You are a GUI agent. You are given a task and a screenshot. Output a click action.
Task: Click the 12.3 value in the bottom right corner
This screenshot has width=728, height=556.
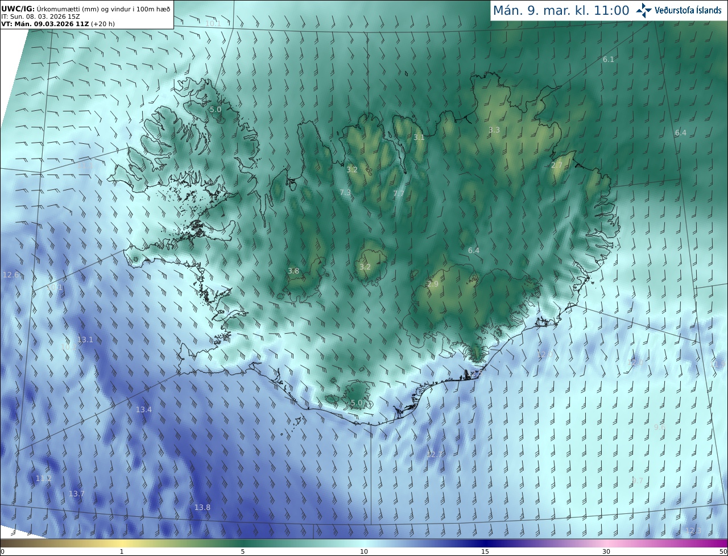pyautogui.click(x=693, y=531)
